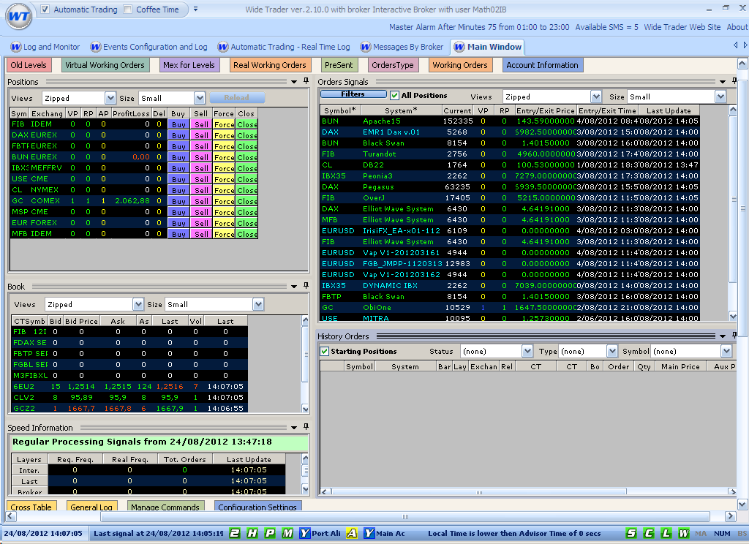Pin the Book panel with its pushpin

pos(306,286)
